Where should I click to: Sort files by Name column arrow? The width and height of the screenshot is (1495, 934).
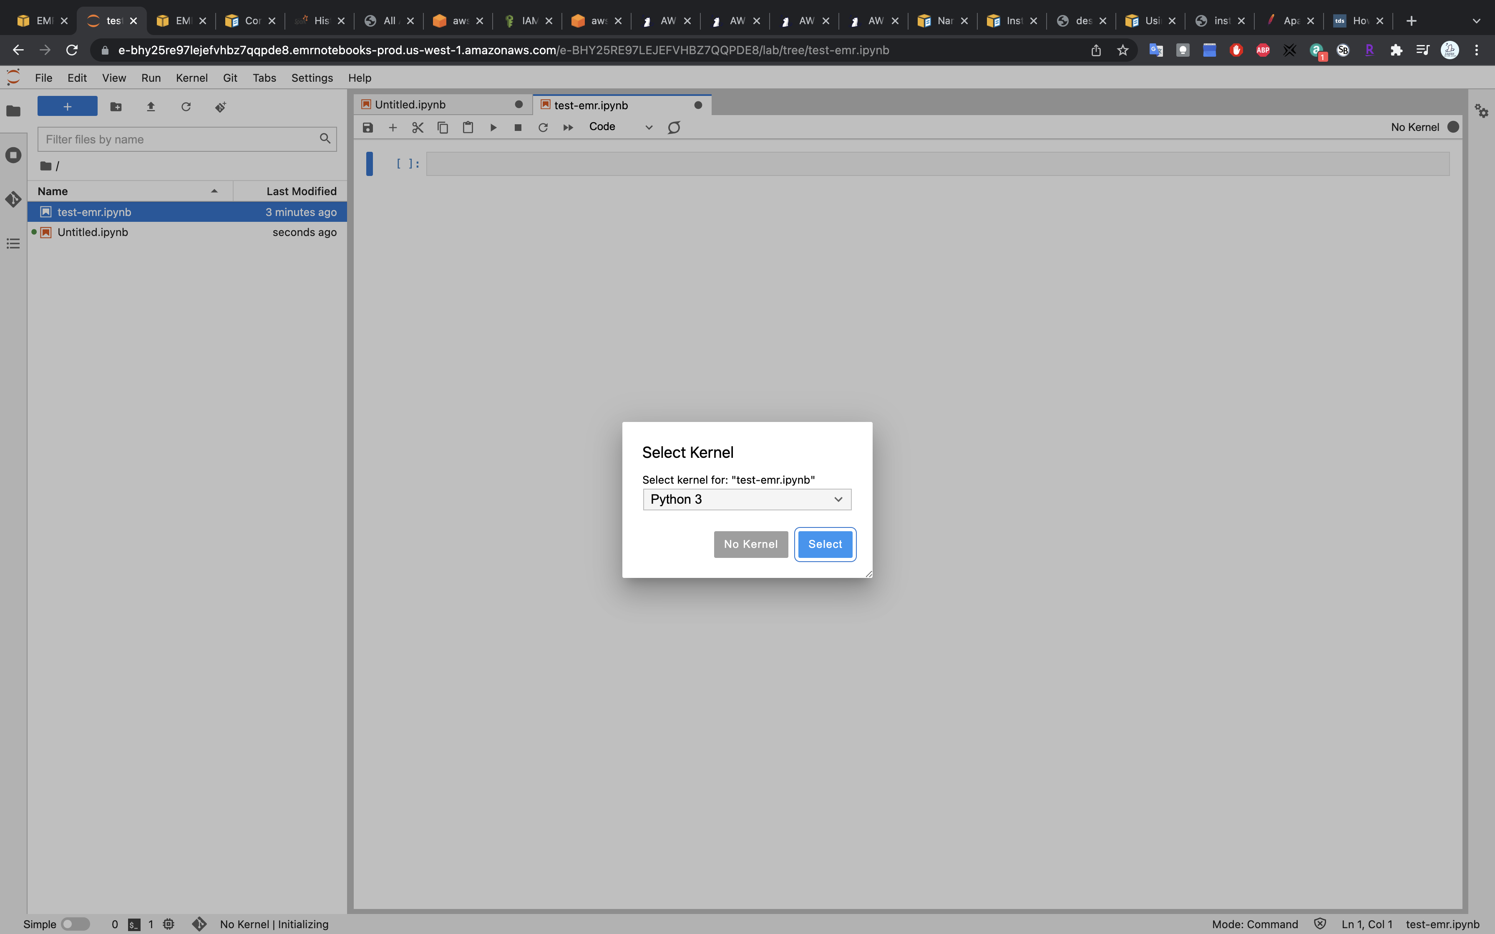point(214,191)
